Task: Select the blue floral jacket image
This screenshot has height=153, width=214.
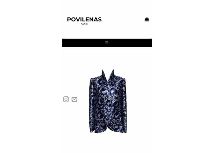Action: coord(108,101)
